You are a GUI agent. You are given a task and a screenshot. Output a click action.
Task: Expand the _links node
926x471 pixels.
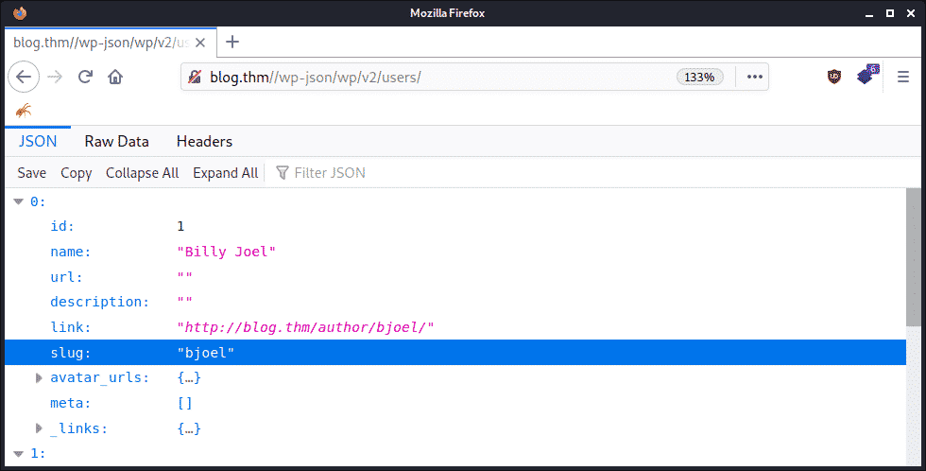[39, 428]
